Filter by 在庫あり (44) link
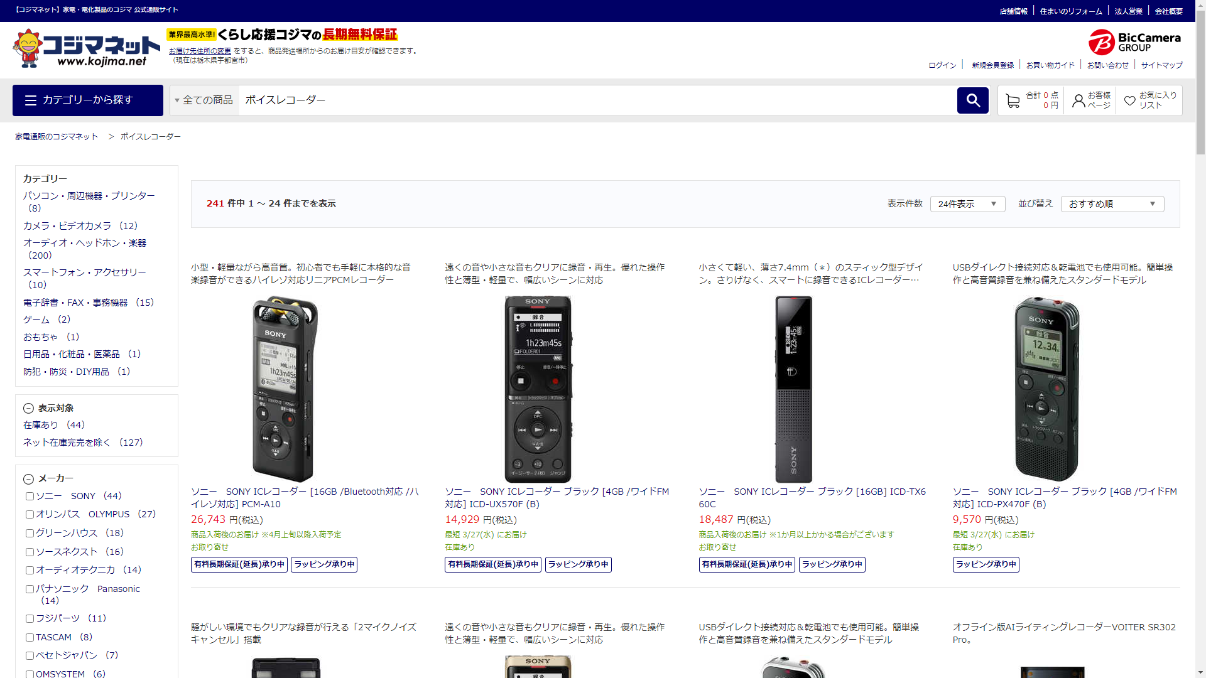The height and width of the screenshot is (678, 1206). tap(54, 425)
